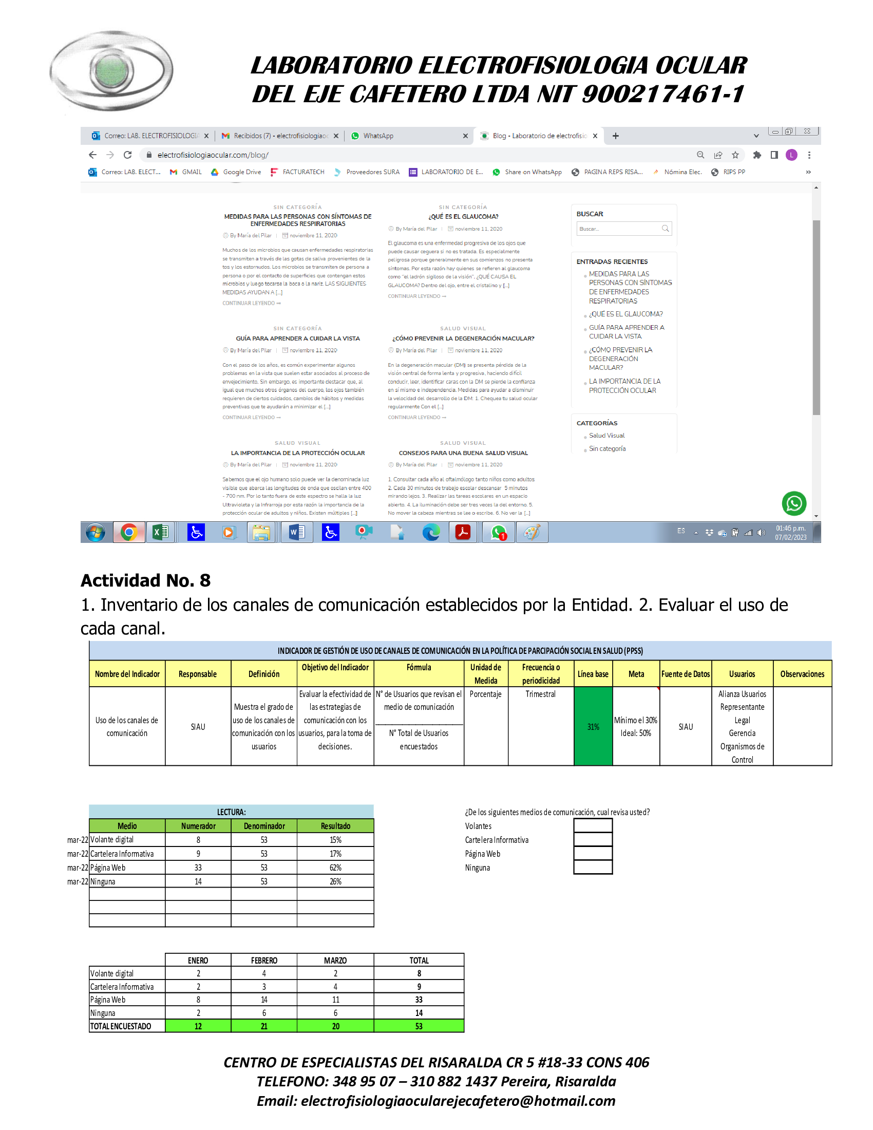873x1130 pixels.
Task: Open the Google Drive bookmark
Action: click(236, 172)
